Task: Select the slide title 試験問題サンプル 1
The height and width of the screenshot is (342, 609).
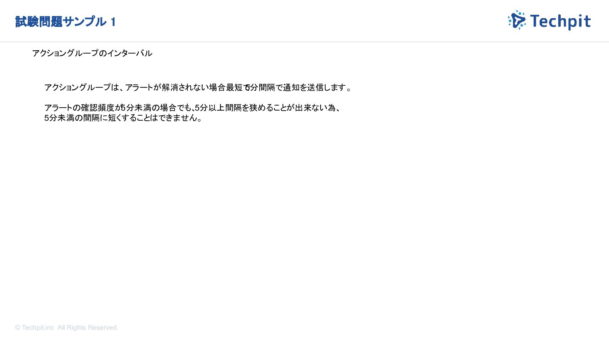Action: [66, 22]
